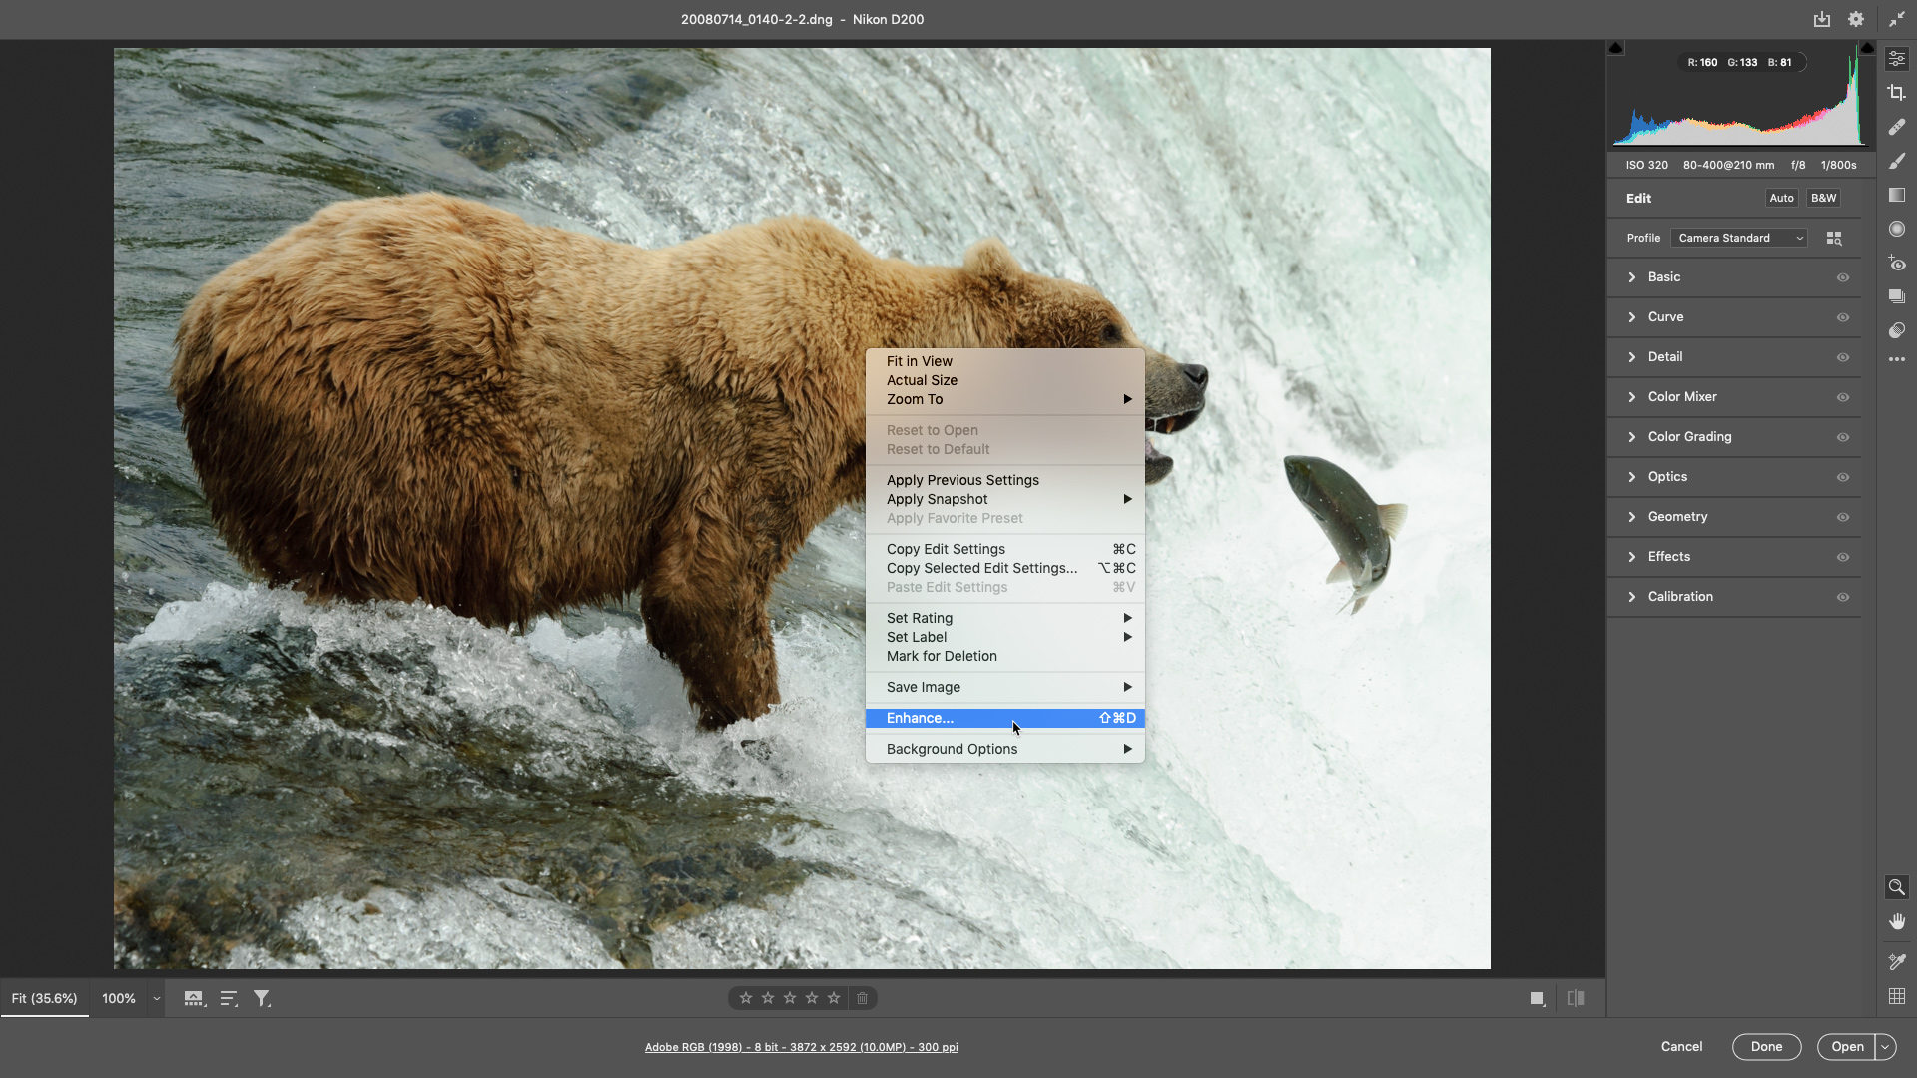This screenshot has width=1917, height=1078.
Task: Select the Zoom tool
Action: tap(1896, 886)
